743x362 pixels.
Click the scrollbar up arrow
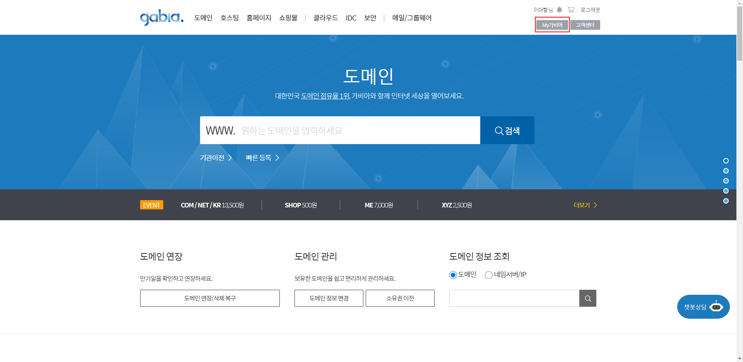pos(740,3)
